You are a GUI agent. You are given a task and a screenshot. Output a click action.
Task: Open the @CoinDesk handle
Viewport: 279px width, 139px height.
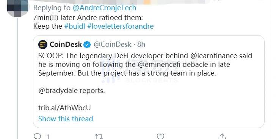[113, 45]
